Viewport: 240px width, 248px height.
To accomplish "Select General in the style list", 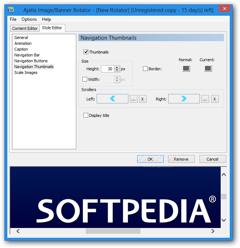I will (x=21, y=38).
